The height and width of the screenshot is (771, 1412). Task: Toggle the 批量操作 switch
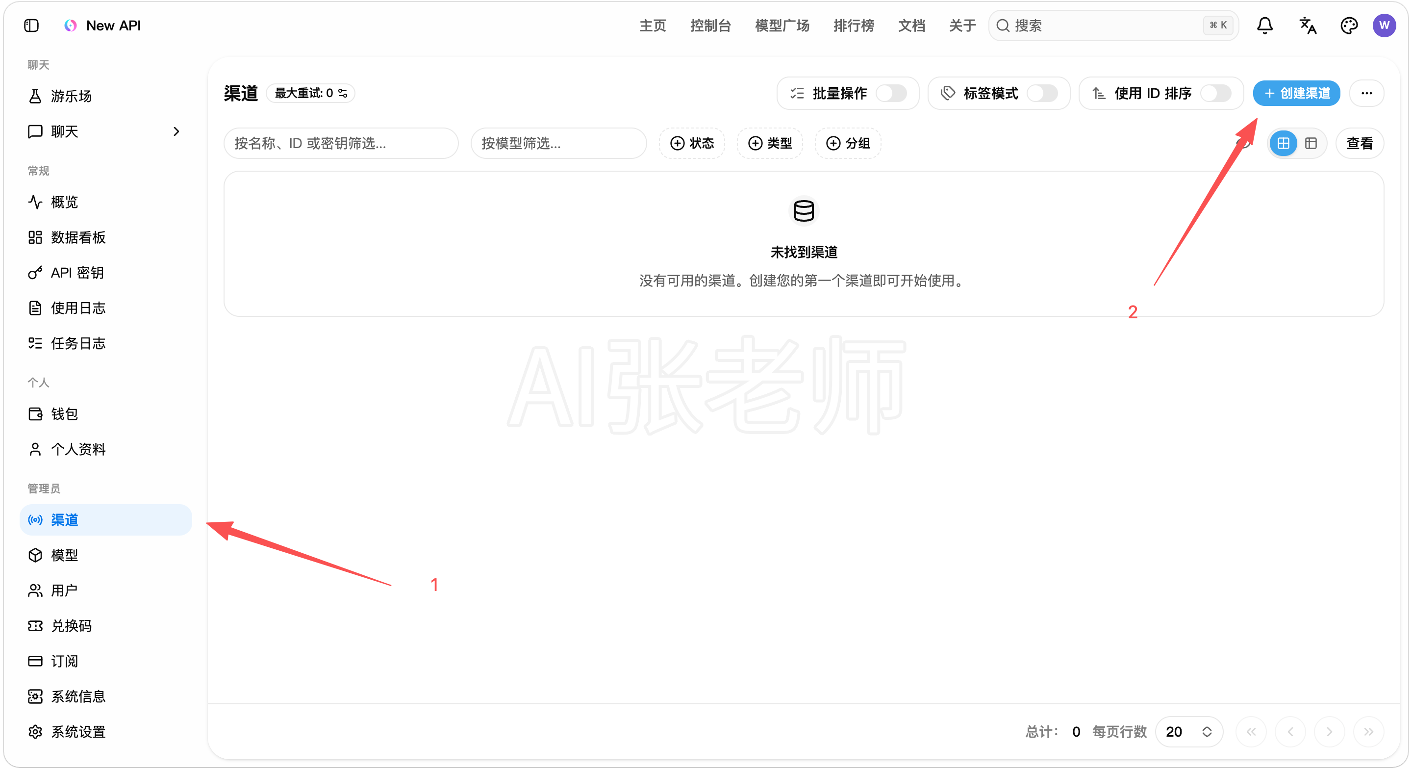891,93
